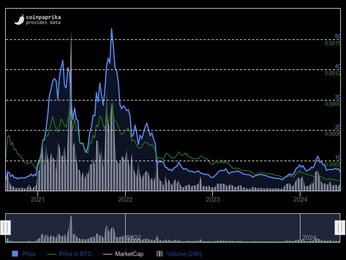Viewport: 346px width, 260px height.
Task: Click the highest blue price peak near late 2021
Action: [112, 29]
